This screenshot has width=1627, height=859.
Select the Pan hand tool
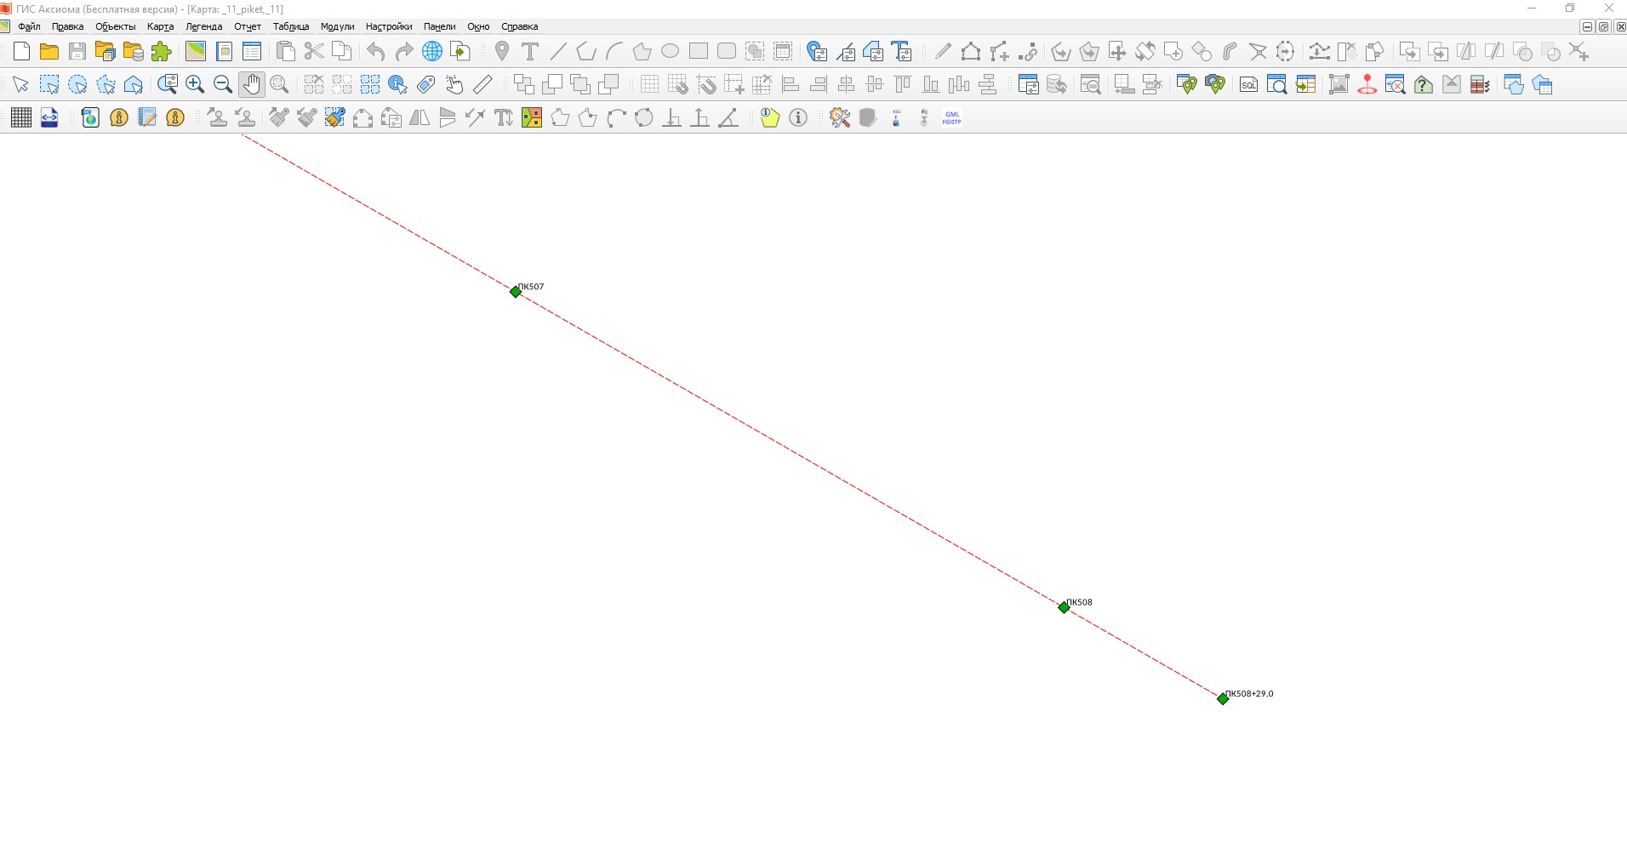pyautogui.click(x=251, y=84)
